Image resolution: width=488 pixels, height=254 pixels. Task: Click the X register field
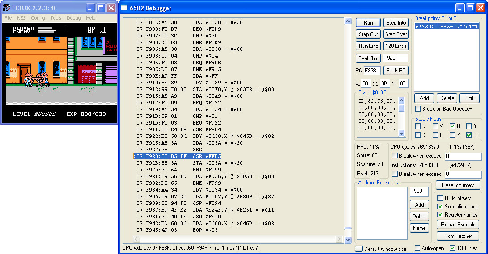tap(385, 83)
